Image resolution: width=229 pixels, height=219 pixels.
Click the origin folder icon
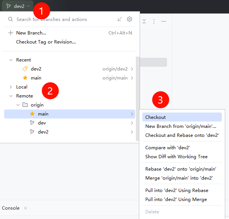tap(25, 105)
